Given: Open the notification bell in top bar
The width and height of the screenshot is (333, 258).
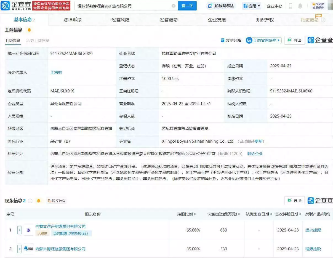Looking at the screenshot, I should point(300,6).
